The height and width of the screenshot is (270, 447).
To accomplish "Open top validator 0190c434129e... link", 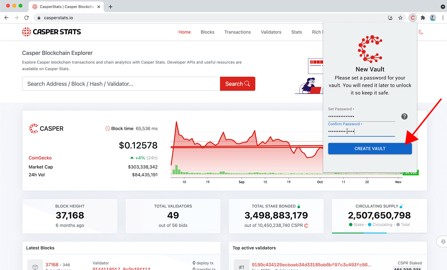I will click(311, 265).
